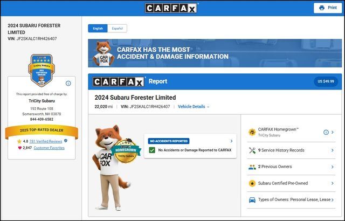Open the 2 Previous Owners chevron
The width and height of the screenshot is (345, 221).
[333, 167]
